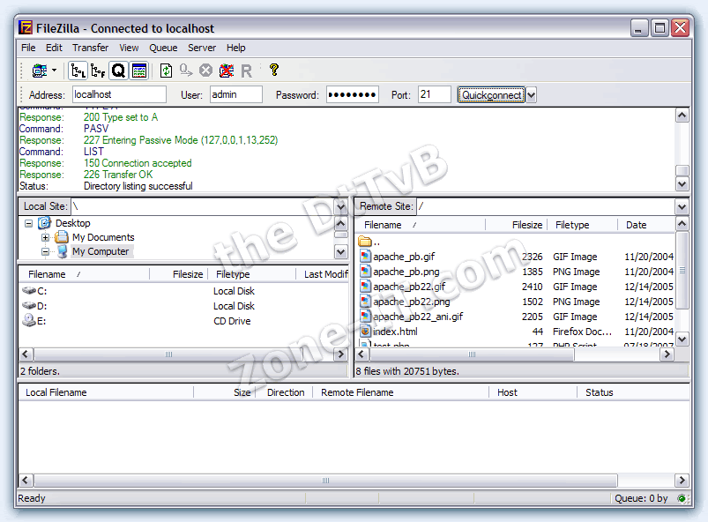The width and height of the screenshot is (708, 522).
Task: Click the Reconnect R icon
Action: tap(247, 71)
